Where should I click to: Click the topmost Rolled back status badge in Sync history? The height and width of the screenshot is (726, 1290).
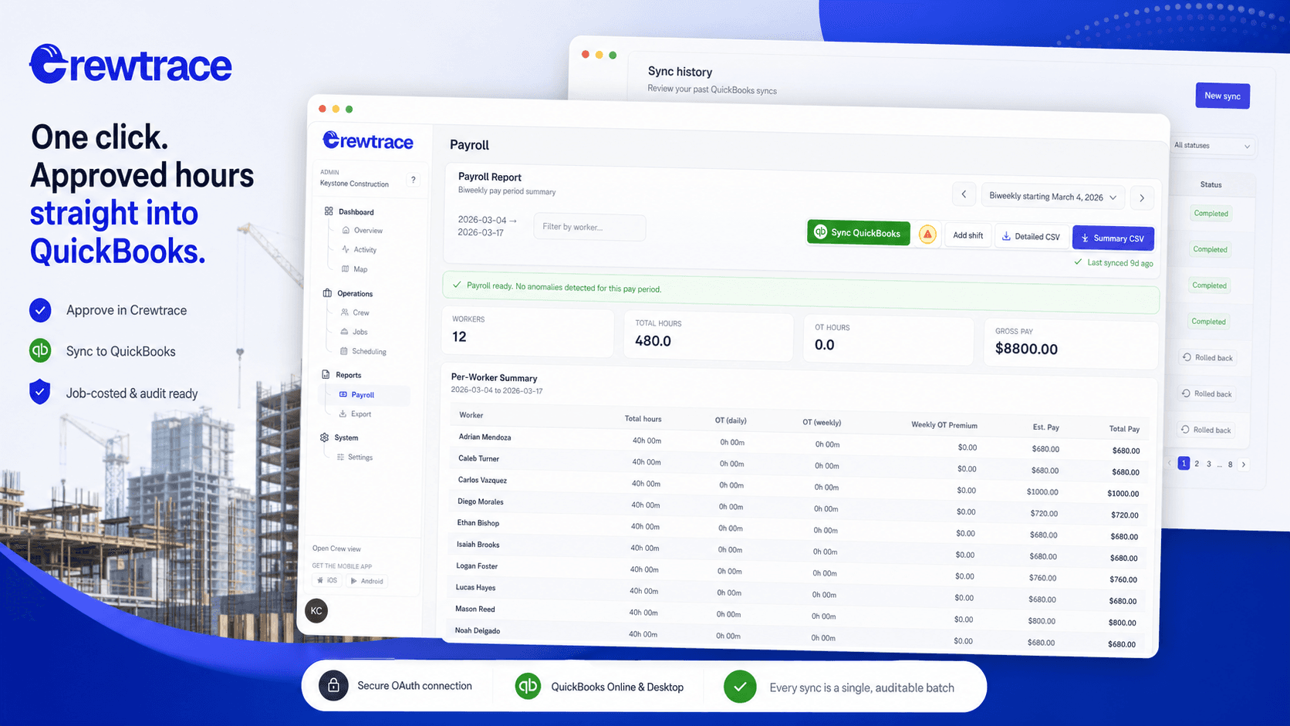pos(1207,358)
